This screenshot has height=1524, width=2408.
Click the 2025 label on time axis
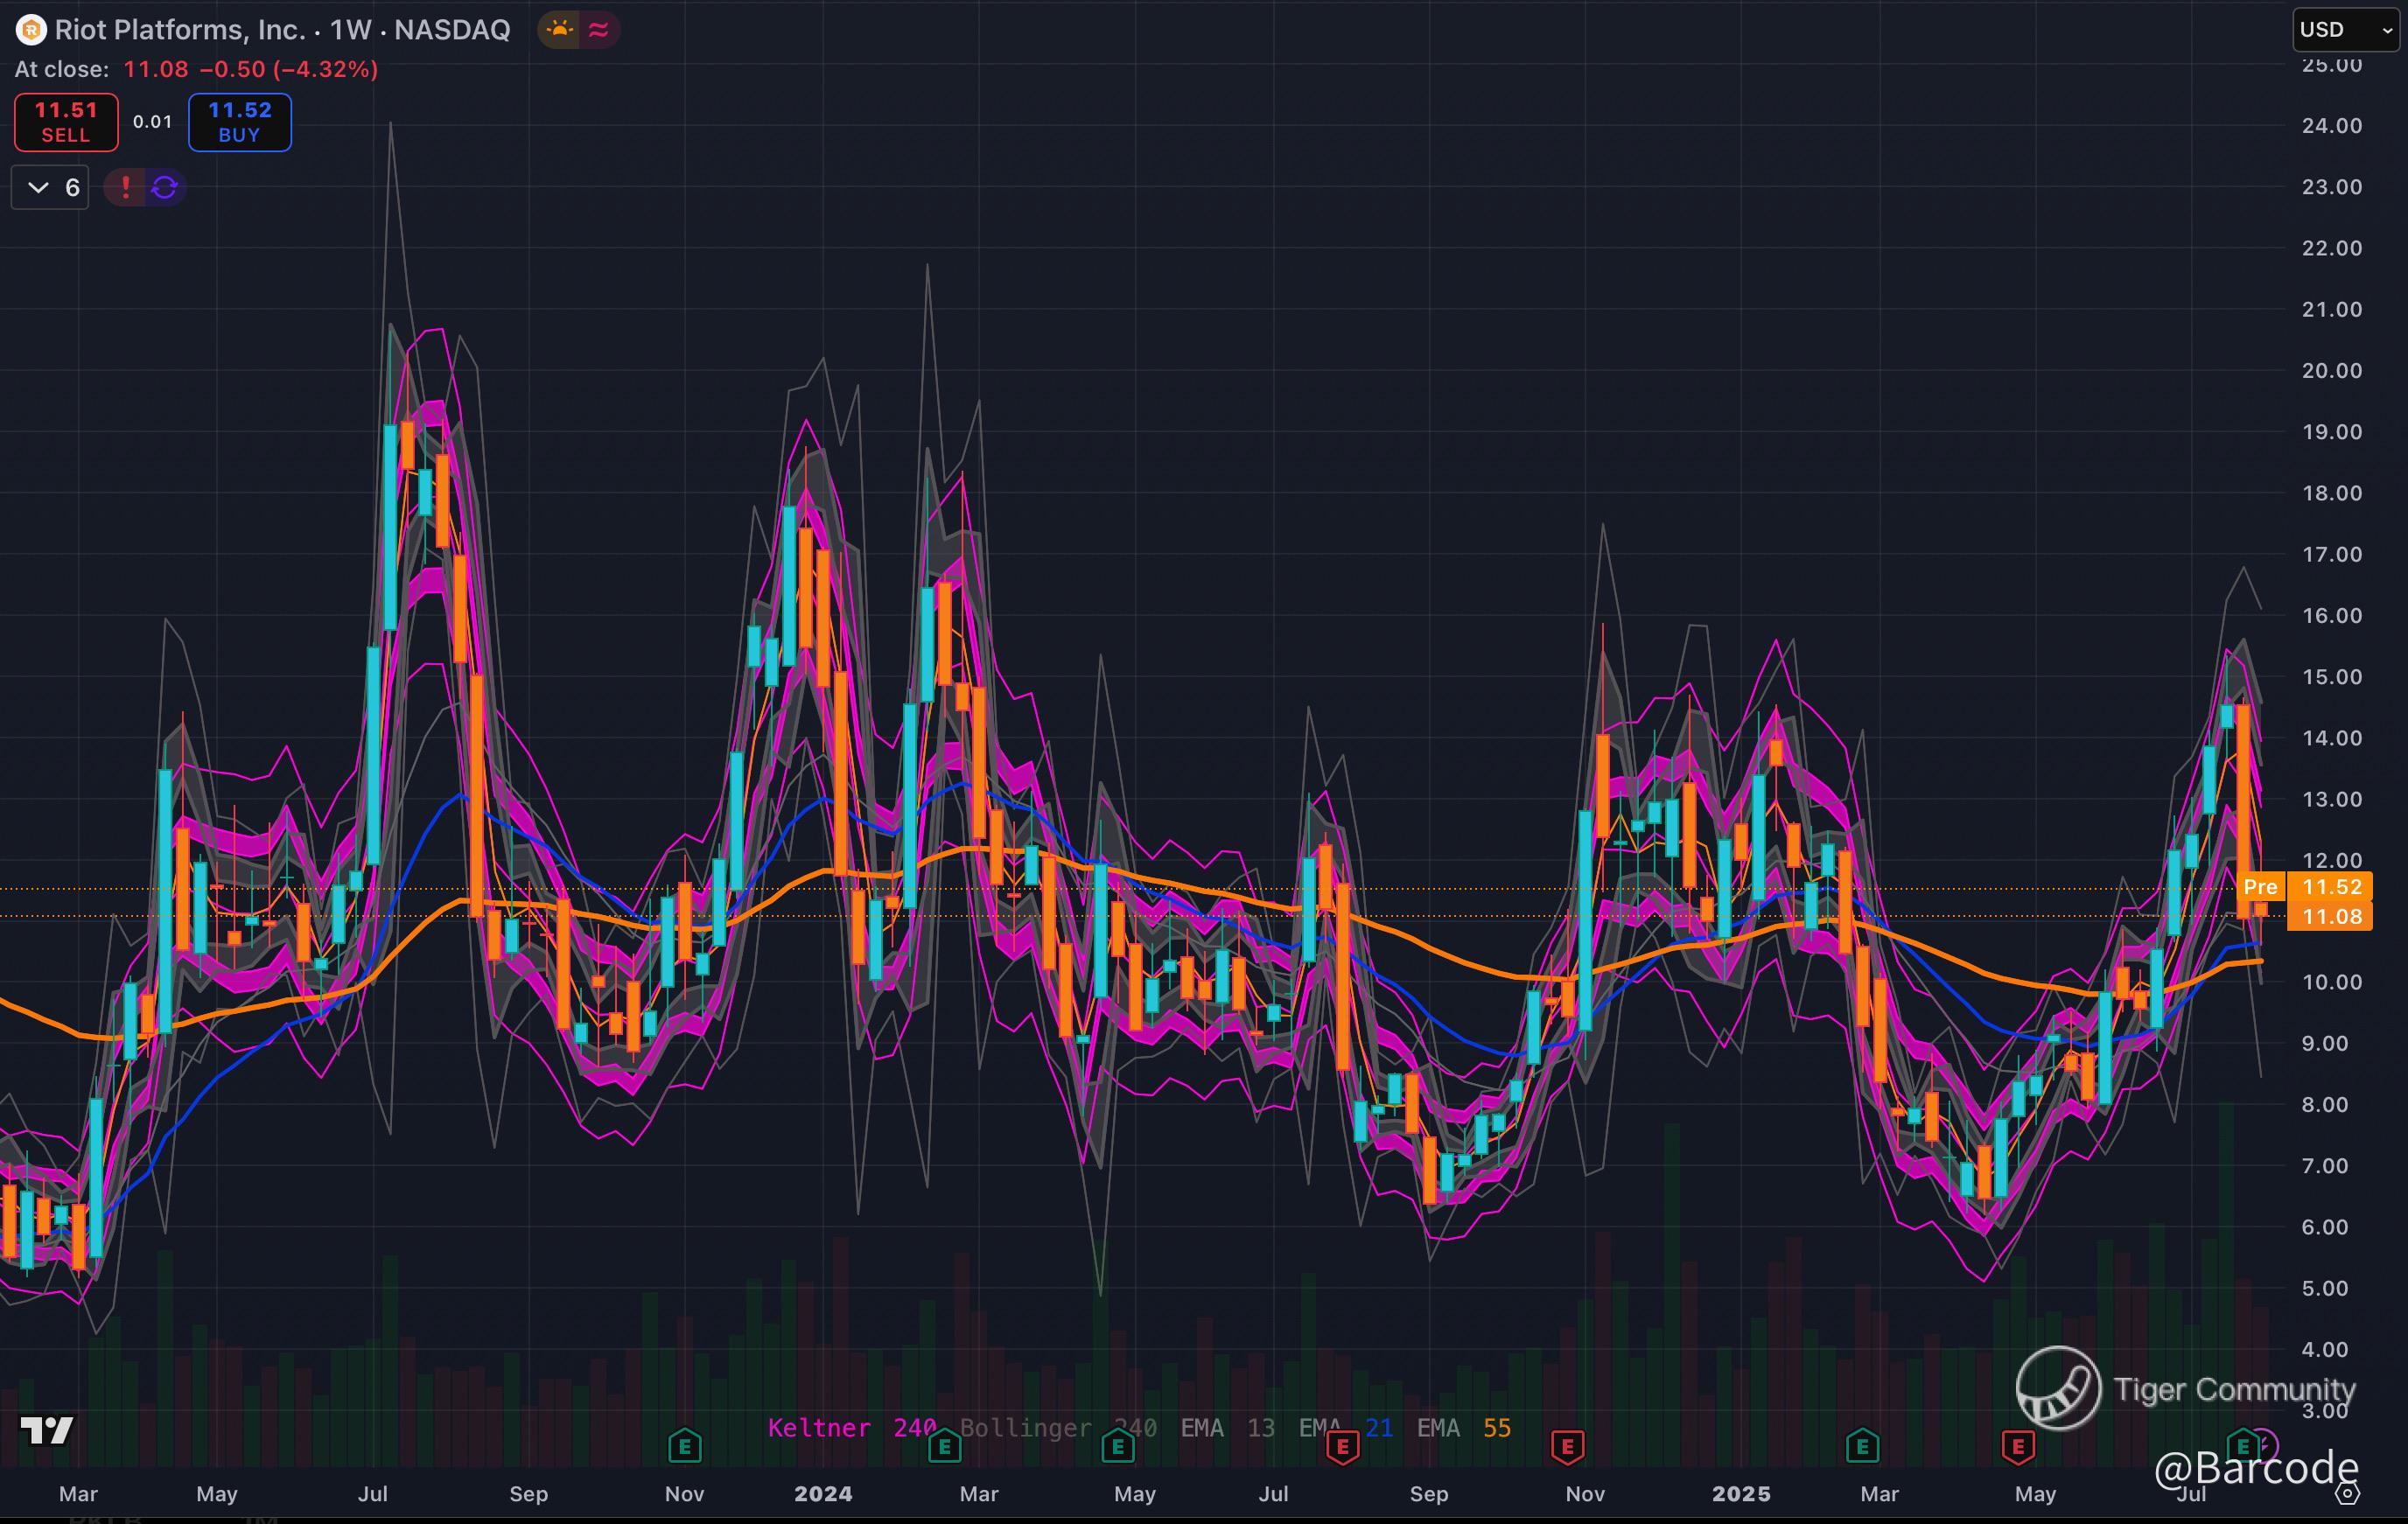1741,1494
